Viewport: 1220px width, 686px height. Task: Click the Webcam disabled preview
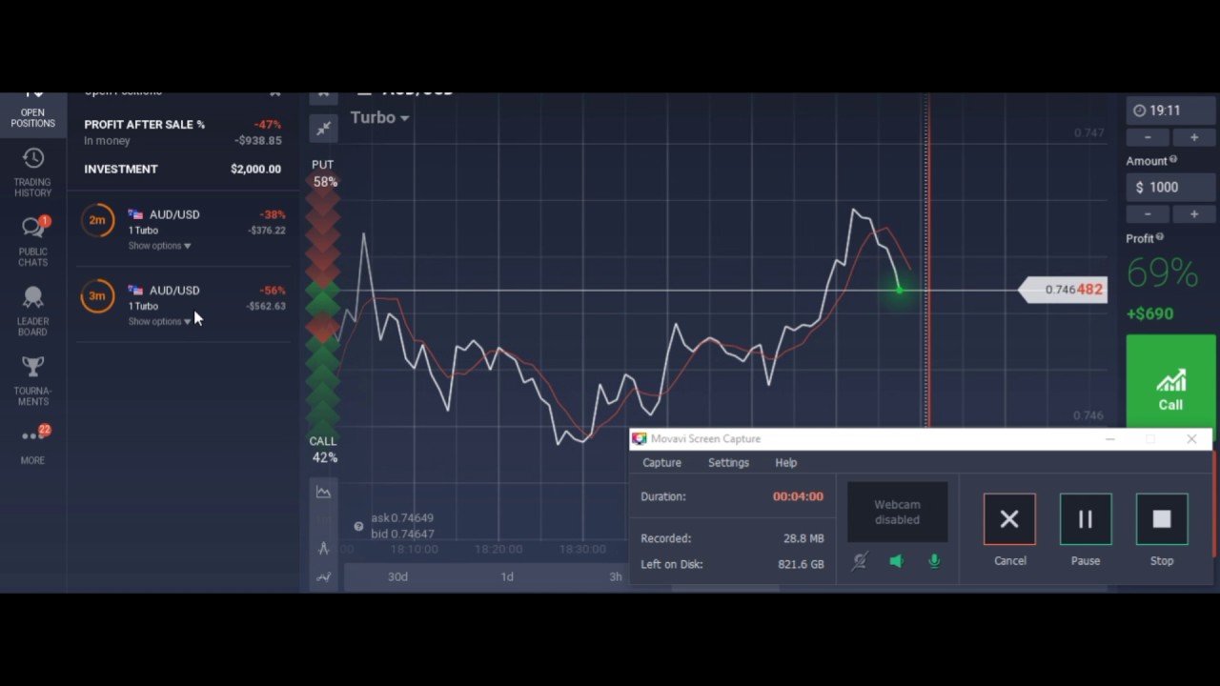click(x=897, y=513)
